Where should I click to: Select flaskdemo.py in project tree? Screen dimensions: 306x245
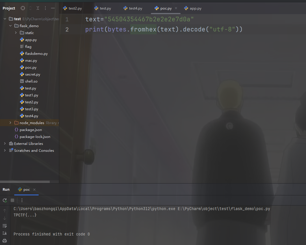(36, 54)
